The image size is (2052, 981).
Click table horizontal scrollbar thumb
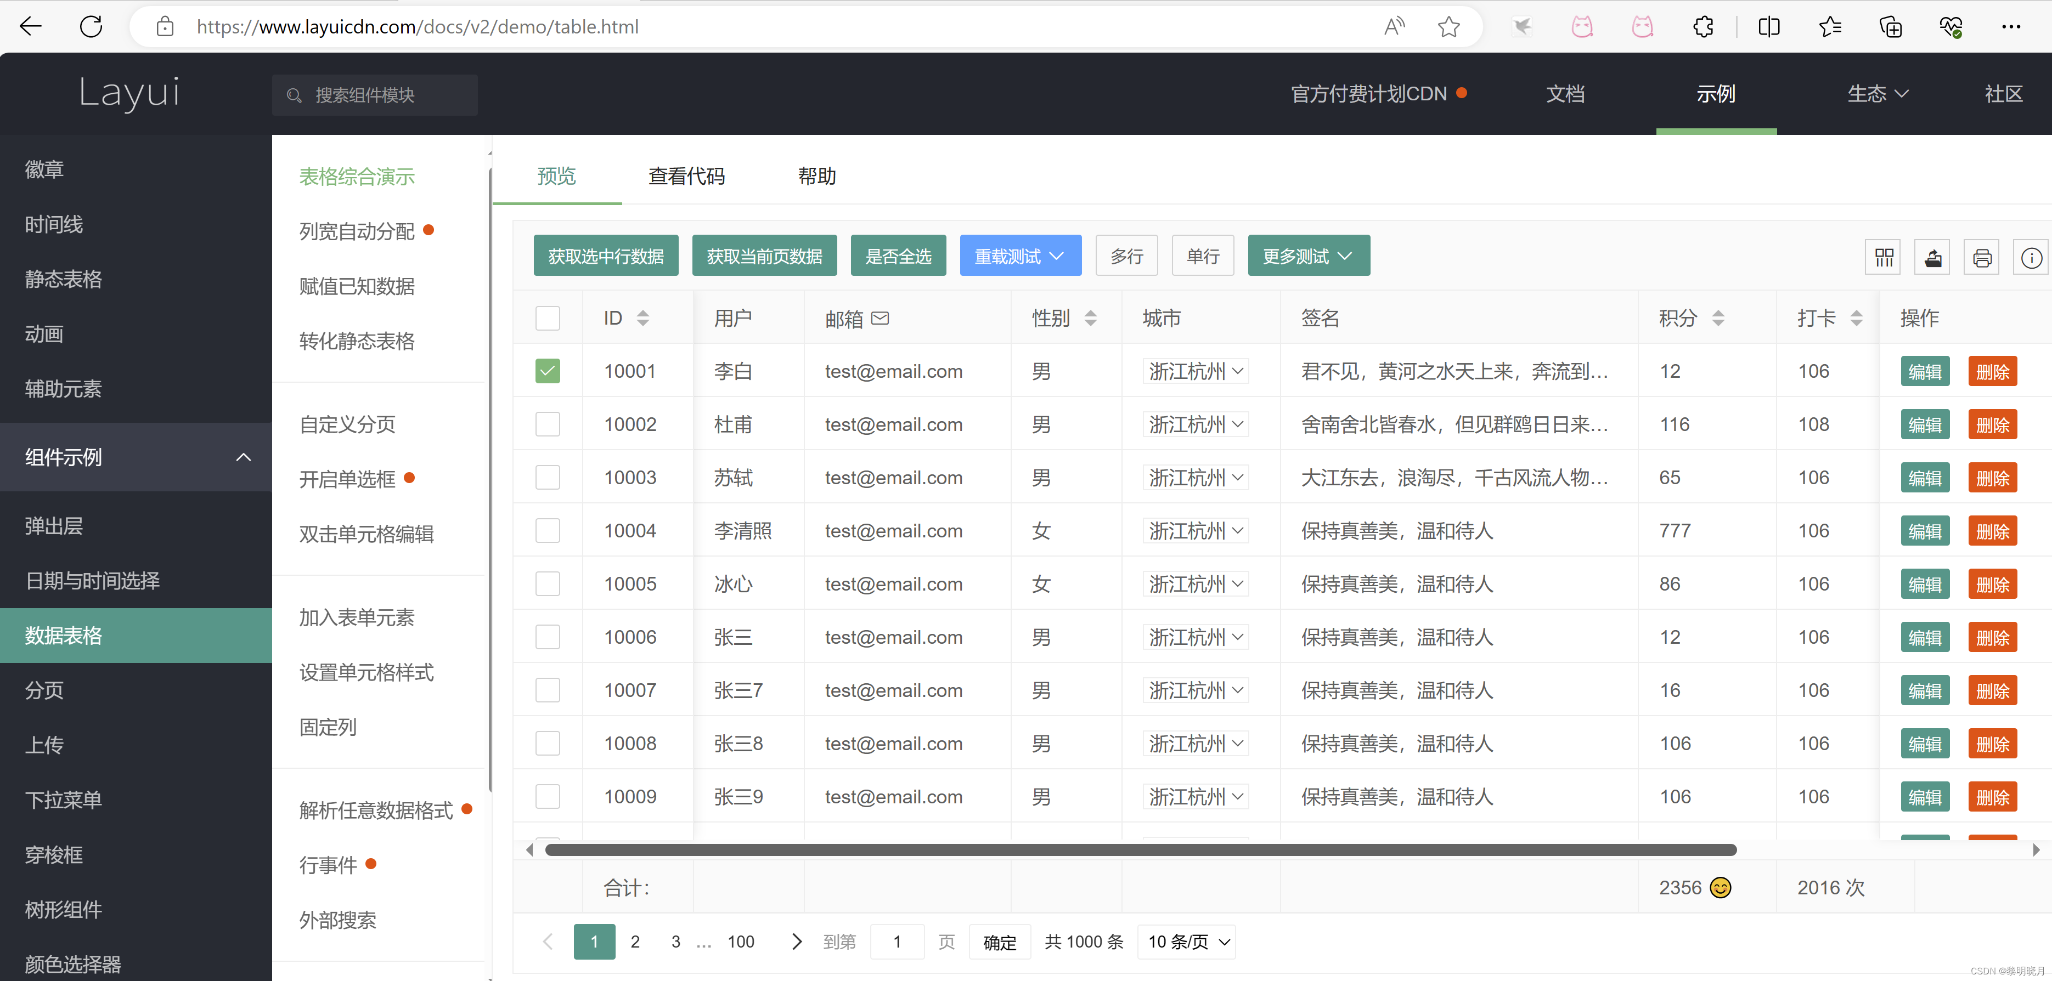tap(1141, 849)
